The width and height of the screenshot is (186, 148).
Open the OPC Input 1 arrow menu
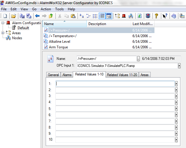(x=179, y=66)
